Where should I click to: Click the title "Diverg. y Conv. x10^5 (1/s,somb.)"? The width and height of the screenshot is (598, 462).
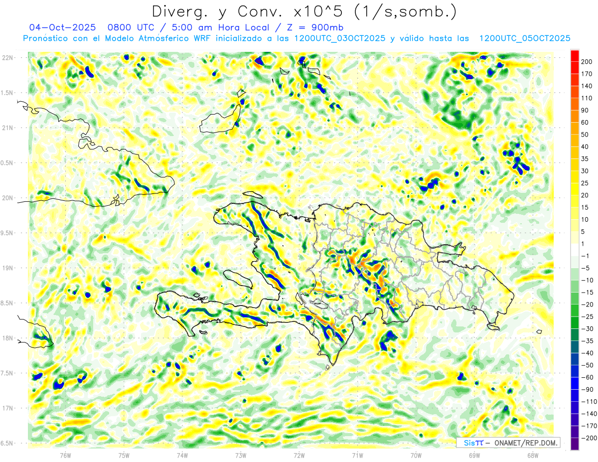tap(304, 11)
